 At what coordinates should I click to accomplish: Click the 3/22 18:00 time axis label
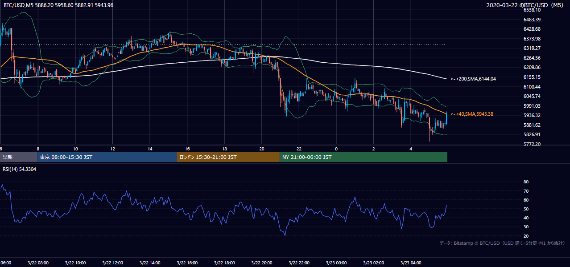[224, 263]
